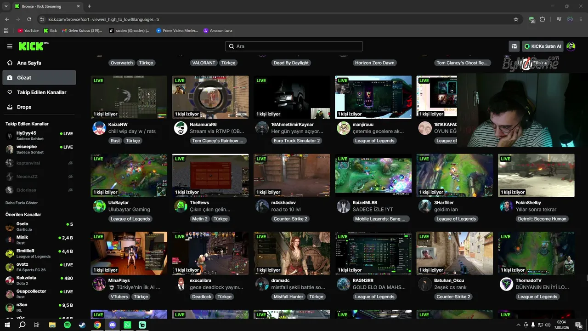Open the YouTube bookmark
This screenshot has height=331, width=588.
click(28, 31)
